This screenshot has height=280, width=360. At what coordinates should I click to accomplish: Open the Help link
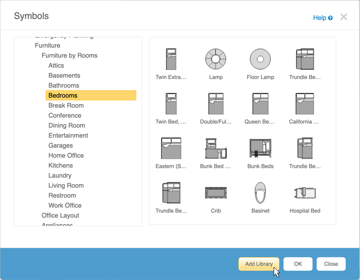pyautogui.click(x=320, y=18)
